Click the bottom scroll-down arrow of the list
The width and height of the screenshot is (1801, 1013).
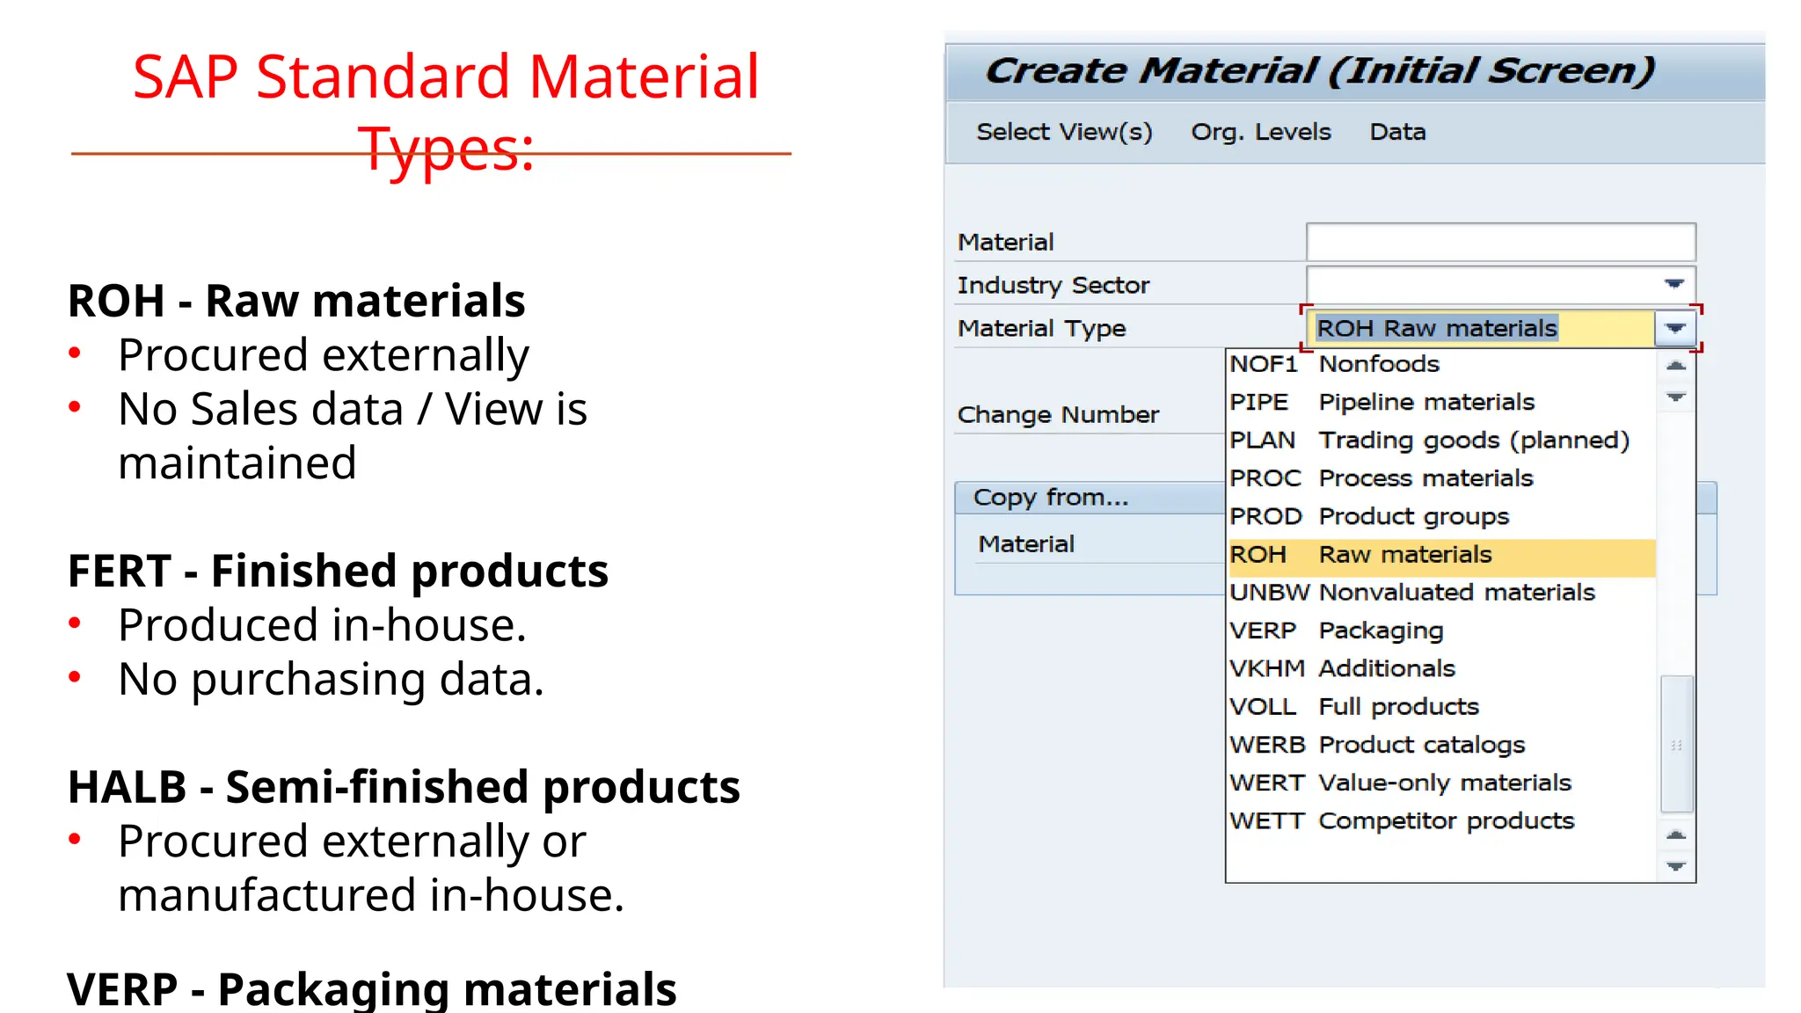(1676, 867)
